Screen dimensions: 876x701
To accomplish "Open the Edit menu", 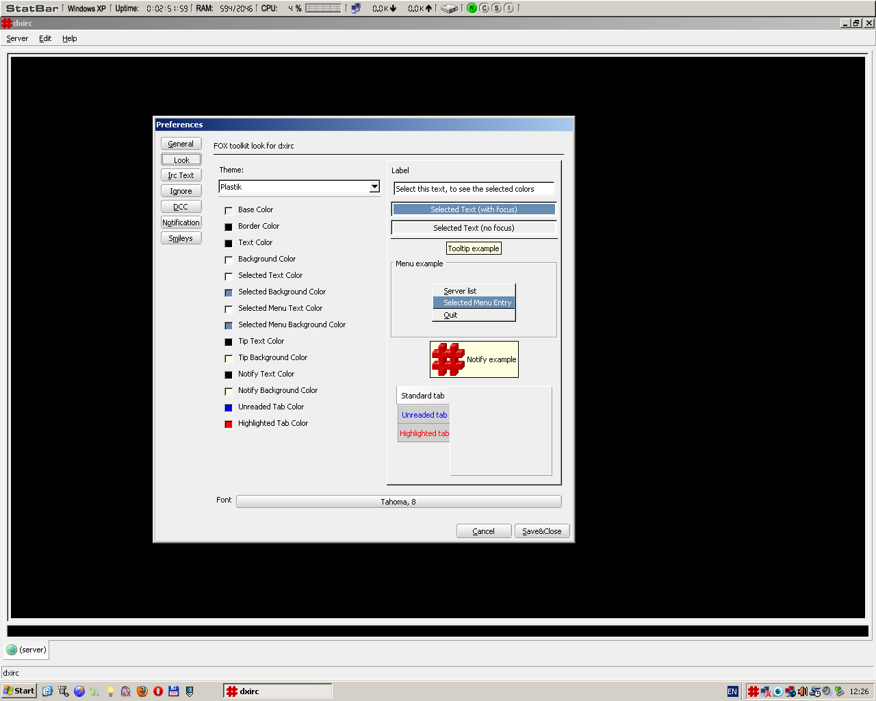I will (x=45, y=38).
